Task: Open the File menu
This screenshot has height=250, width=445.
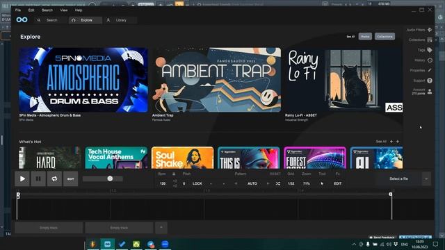Action: (x=18, y=10)
